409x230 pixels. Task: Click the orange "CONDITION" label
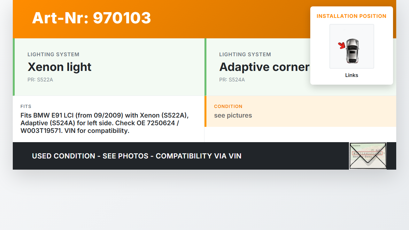(x=228, y=106)
